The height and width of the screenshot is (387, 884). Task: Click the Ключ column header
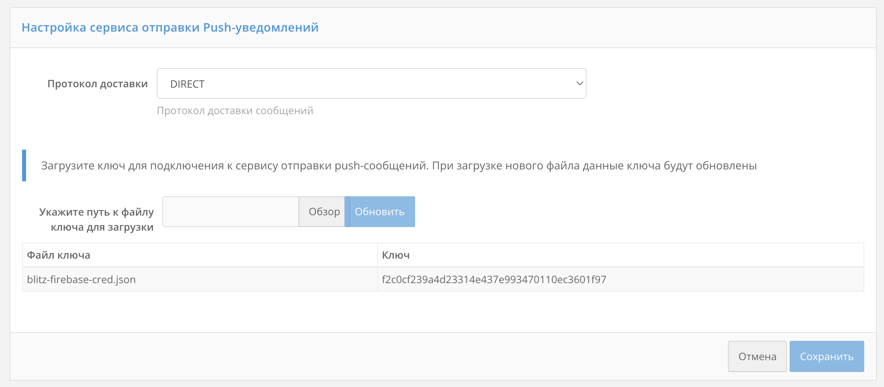(x=396, y=255)
